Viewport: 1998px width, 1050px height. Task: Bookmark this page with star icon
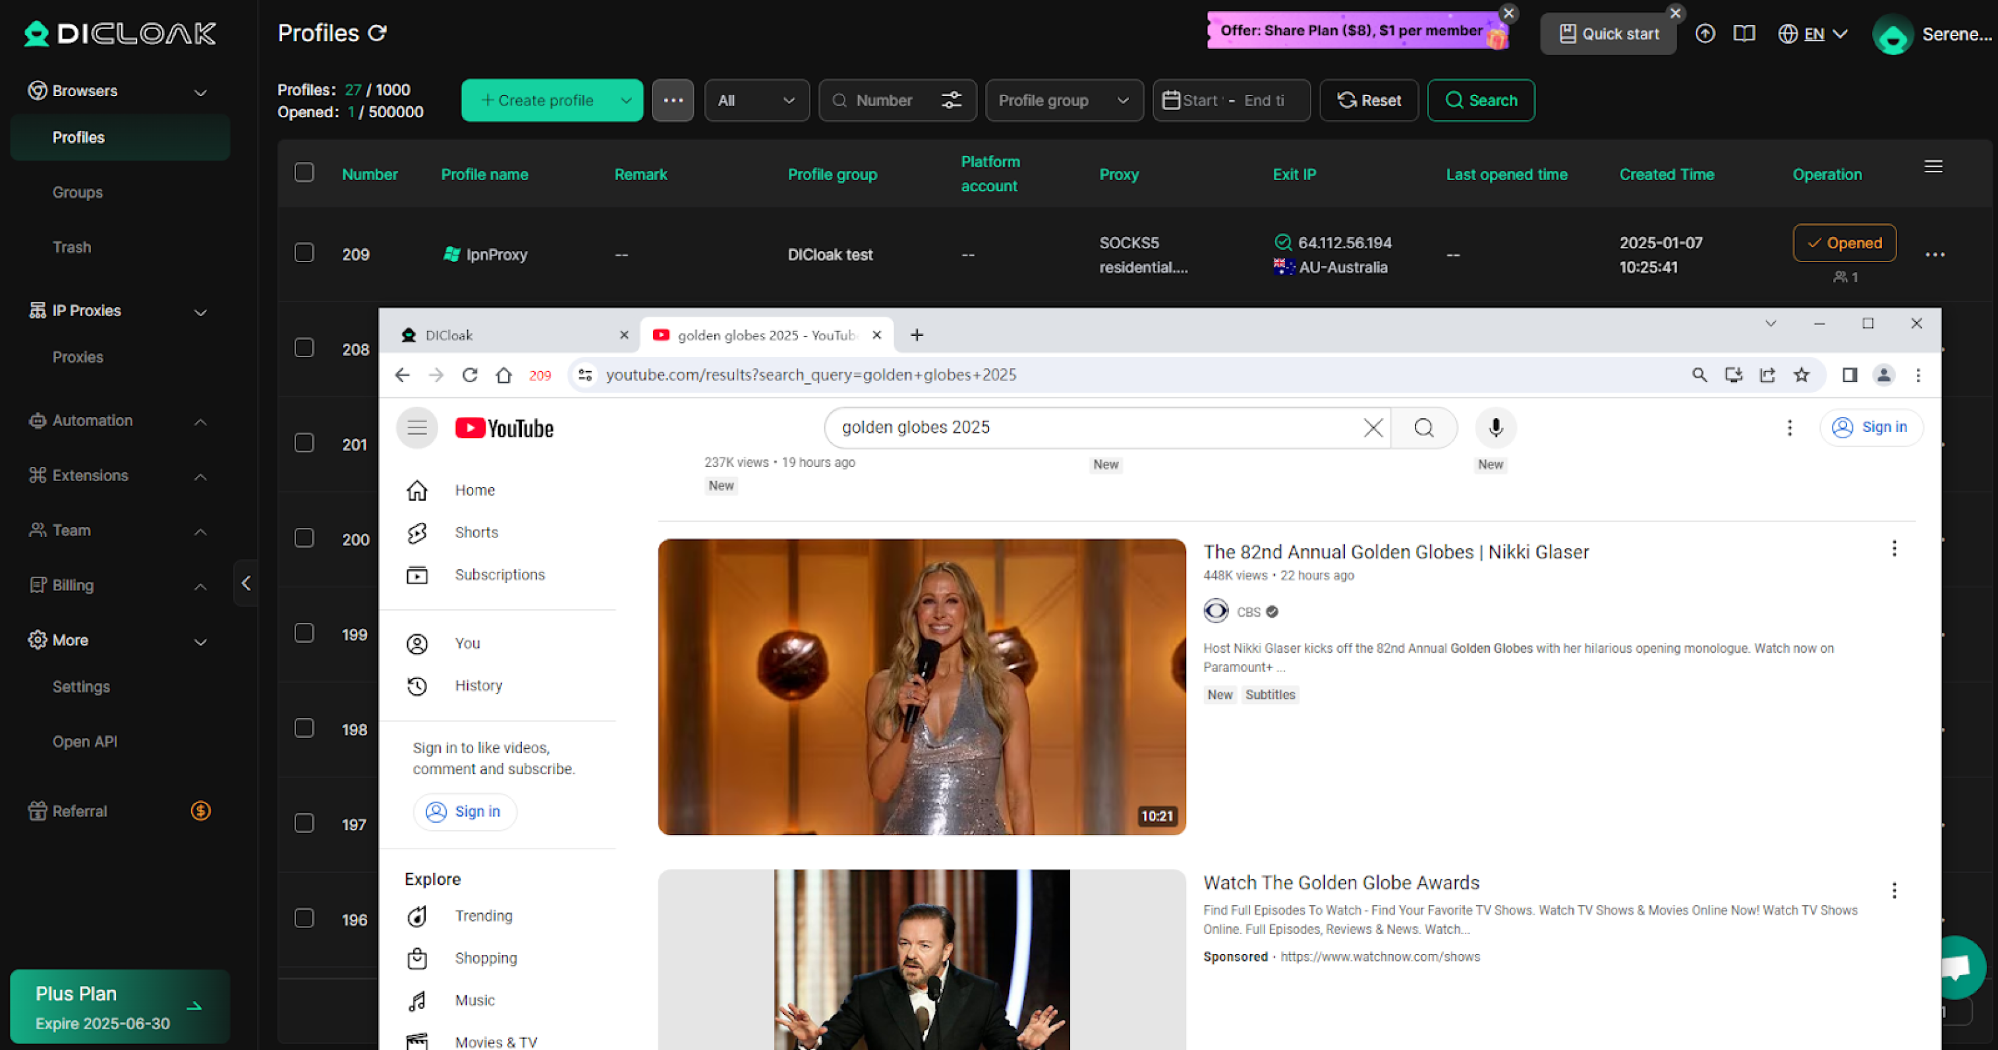click(x=1802, y=375)
